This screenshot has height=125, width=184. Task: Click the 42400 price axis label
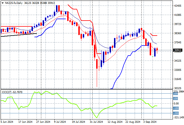coord(178,6)
